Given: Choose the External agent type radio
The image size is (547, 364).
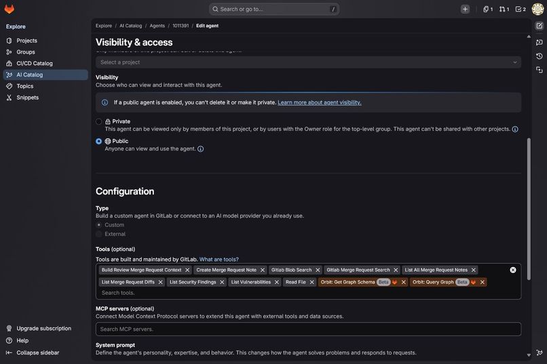Looking at the screenshot, I should (x=98, y=234).
